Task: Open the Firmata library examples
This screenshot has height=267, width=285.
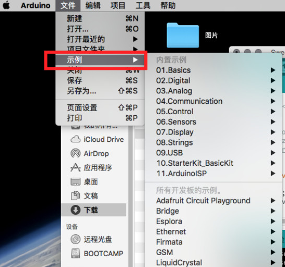Action: click(213, 242)
